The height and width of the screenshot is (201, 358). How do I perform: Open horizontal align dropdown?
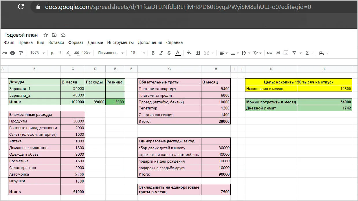223,53
